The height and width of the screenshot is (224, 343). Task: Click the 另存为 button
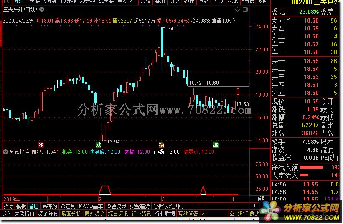click(x=49, y=206)
